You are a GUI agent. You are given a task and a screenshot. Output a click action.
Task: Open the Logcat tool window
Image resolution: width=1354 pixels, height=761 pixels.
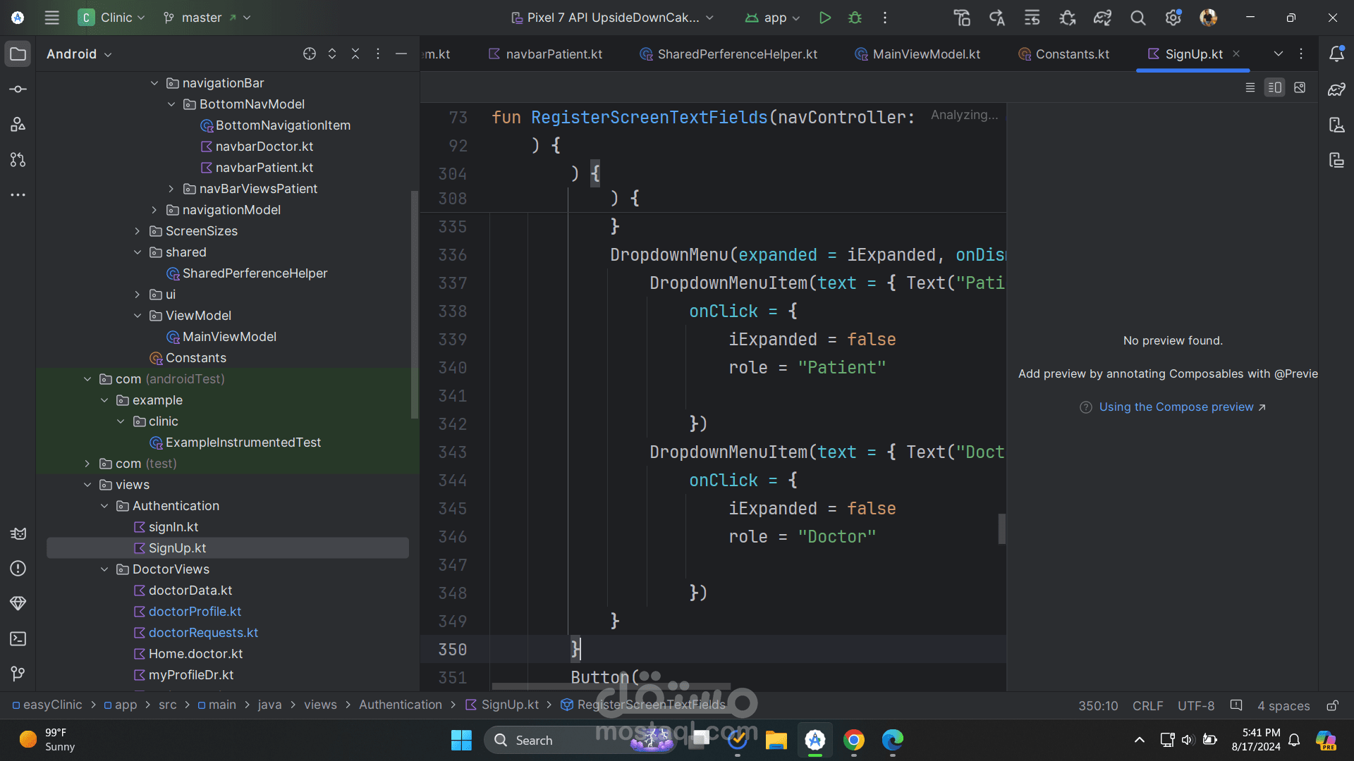coord(18,533)
